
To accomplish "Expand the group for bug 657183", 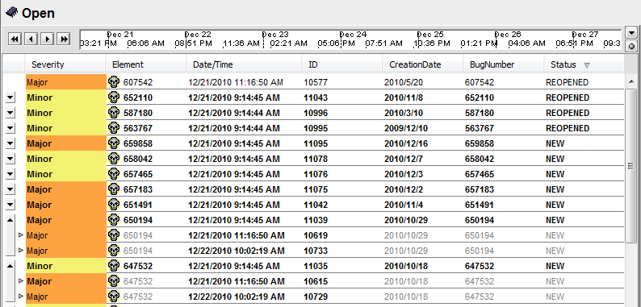I will [x=10, y=189].
